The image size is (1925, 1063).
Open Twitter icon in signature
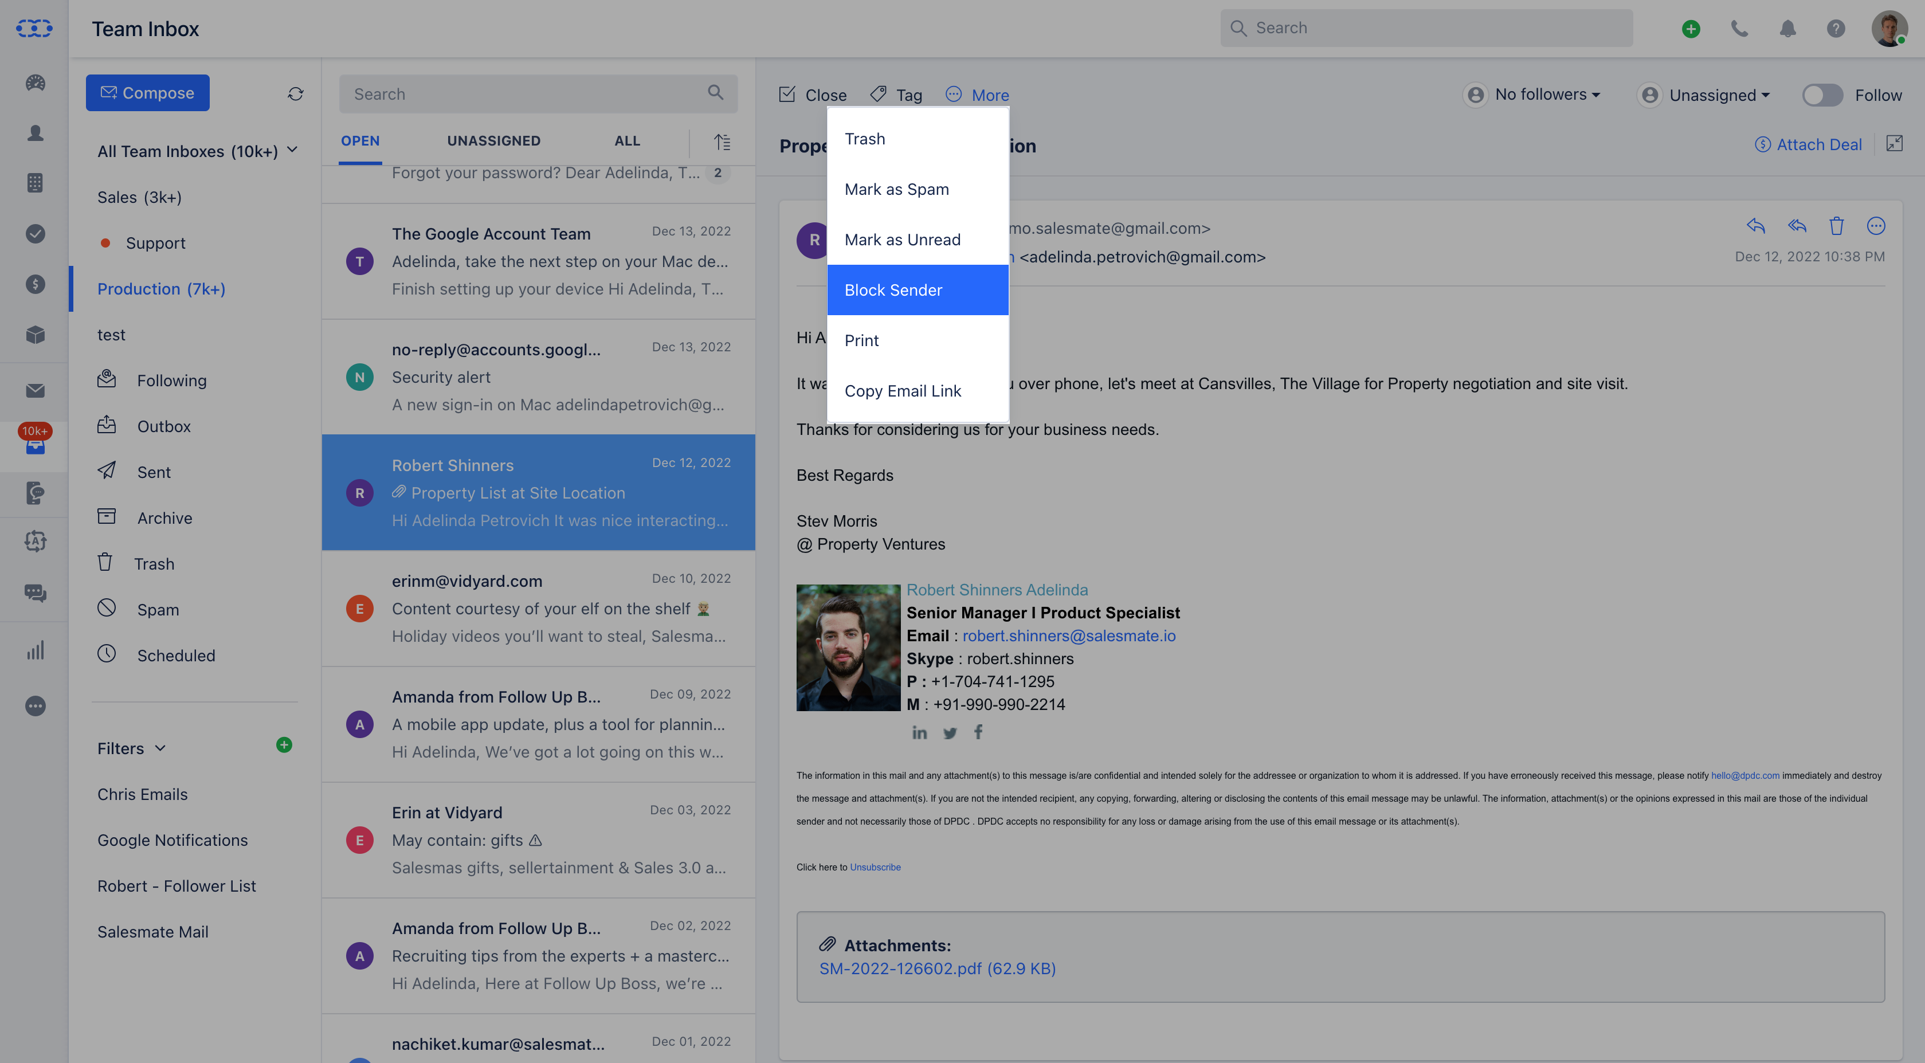(x=950, y=733)
